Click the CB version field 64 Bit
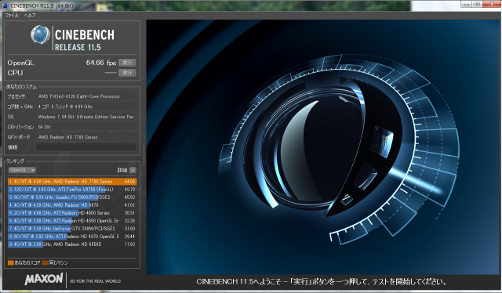502x293 pixels. click(86, 127)
